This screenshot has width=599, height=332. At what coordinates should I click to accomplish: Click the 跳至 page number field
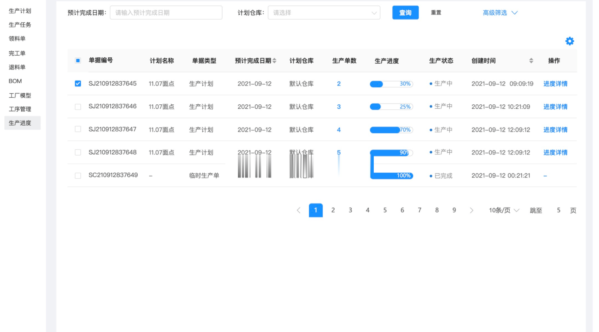click(558, 210)
